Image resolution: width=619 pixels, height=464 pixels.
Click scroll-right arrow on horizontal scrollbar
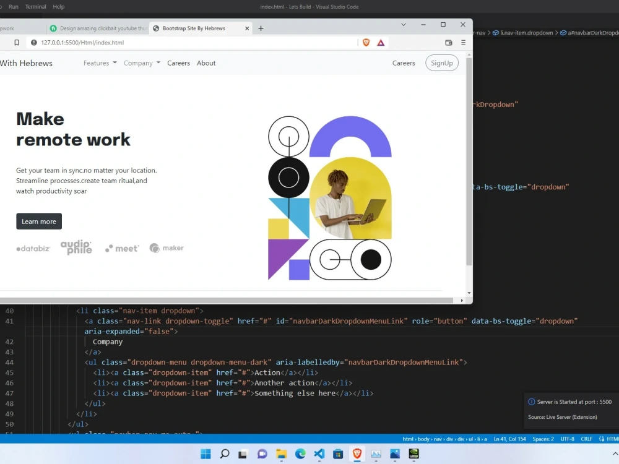(x=462, y=301)
